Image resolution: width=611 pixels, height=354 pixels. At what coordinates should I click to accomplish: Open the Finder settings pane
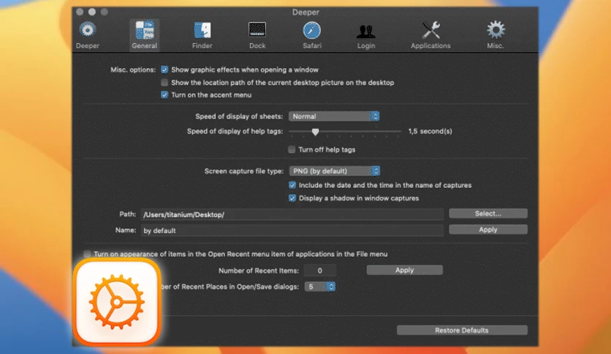[202, 36]
